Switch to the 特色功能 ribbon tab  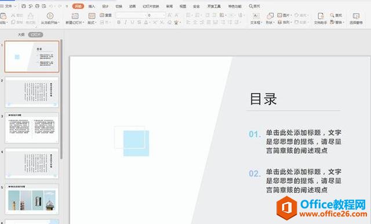tap(235, 6)
